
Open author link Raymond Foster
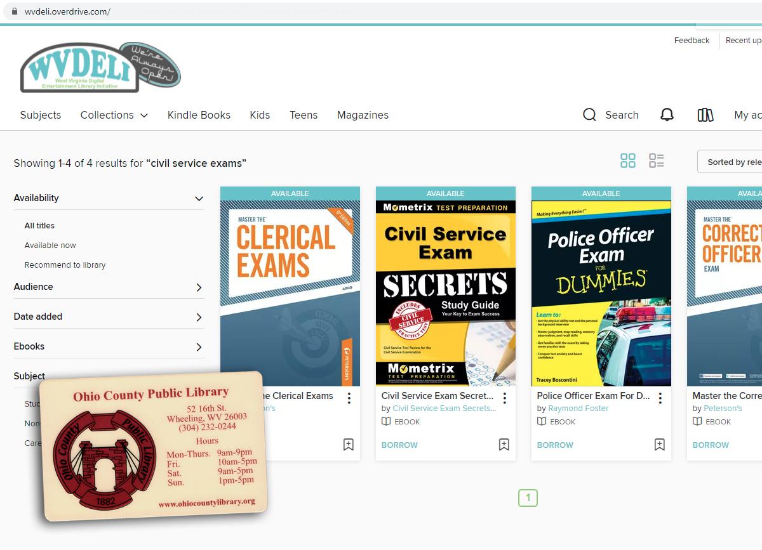pos(578,408)
